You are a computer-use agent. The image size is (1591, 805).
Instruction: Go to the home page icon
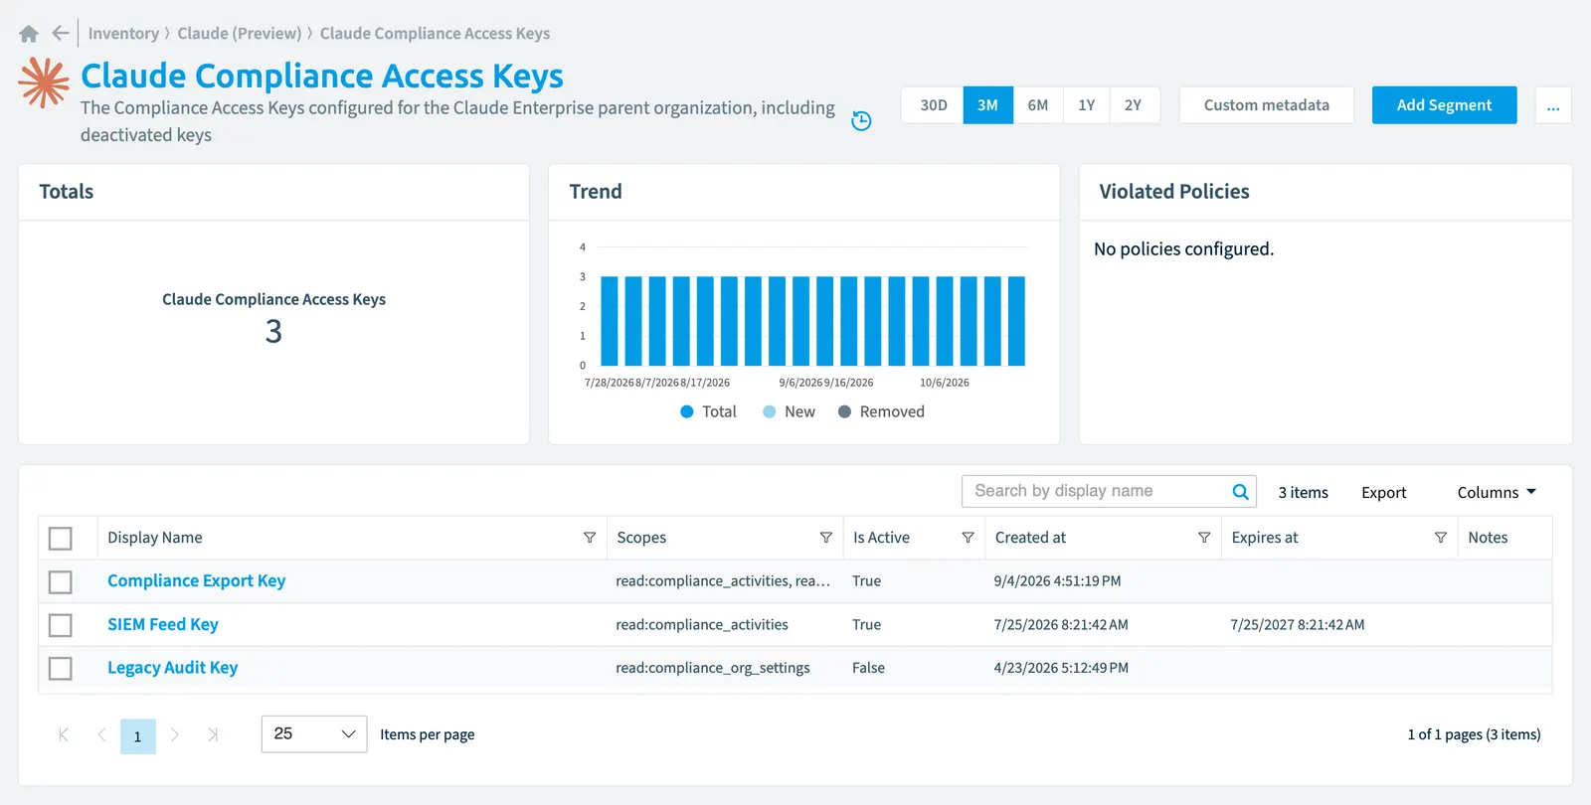pyautogui.click(x=29, y=34)
